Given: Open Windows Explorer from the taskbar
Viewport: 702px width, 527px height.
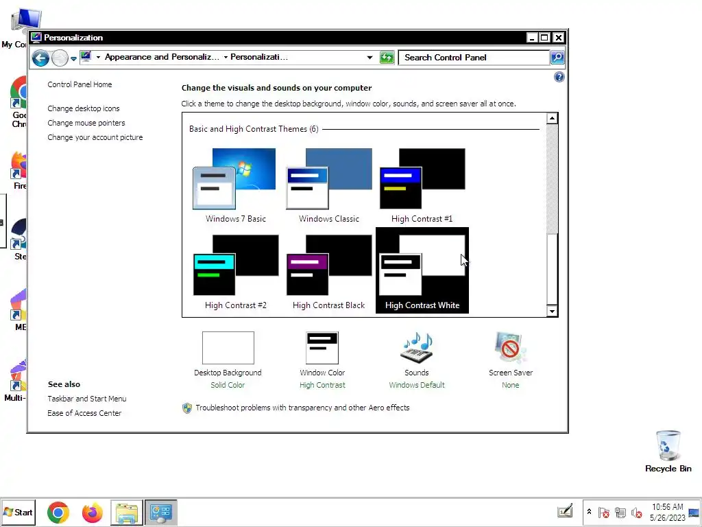Looking at the screenshot, I should click(x=127, y=512).
